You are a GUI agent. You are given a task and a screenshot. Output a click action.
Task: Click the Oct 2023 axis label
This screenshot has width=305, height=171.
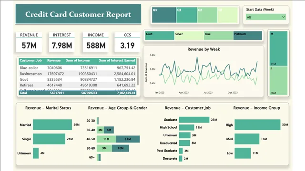pos(233,93)
